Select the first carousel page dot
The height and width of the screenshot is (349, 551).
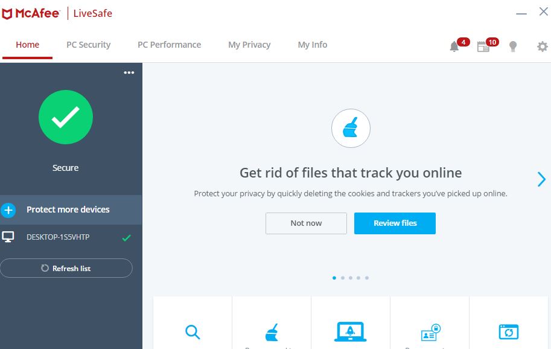tap(334, 278)
